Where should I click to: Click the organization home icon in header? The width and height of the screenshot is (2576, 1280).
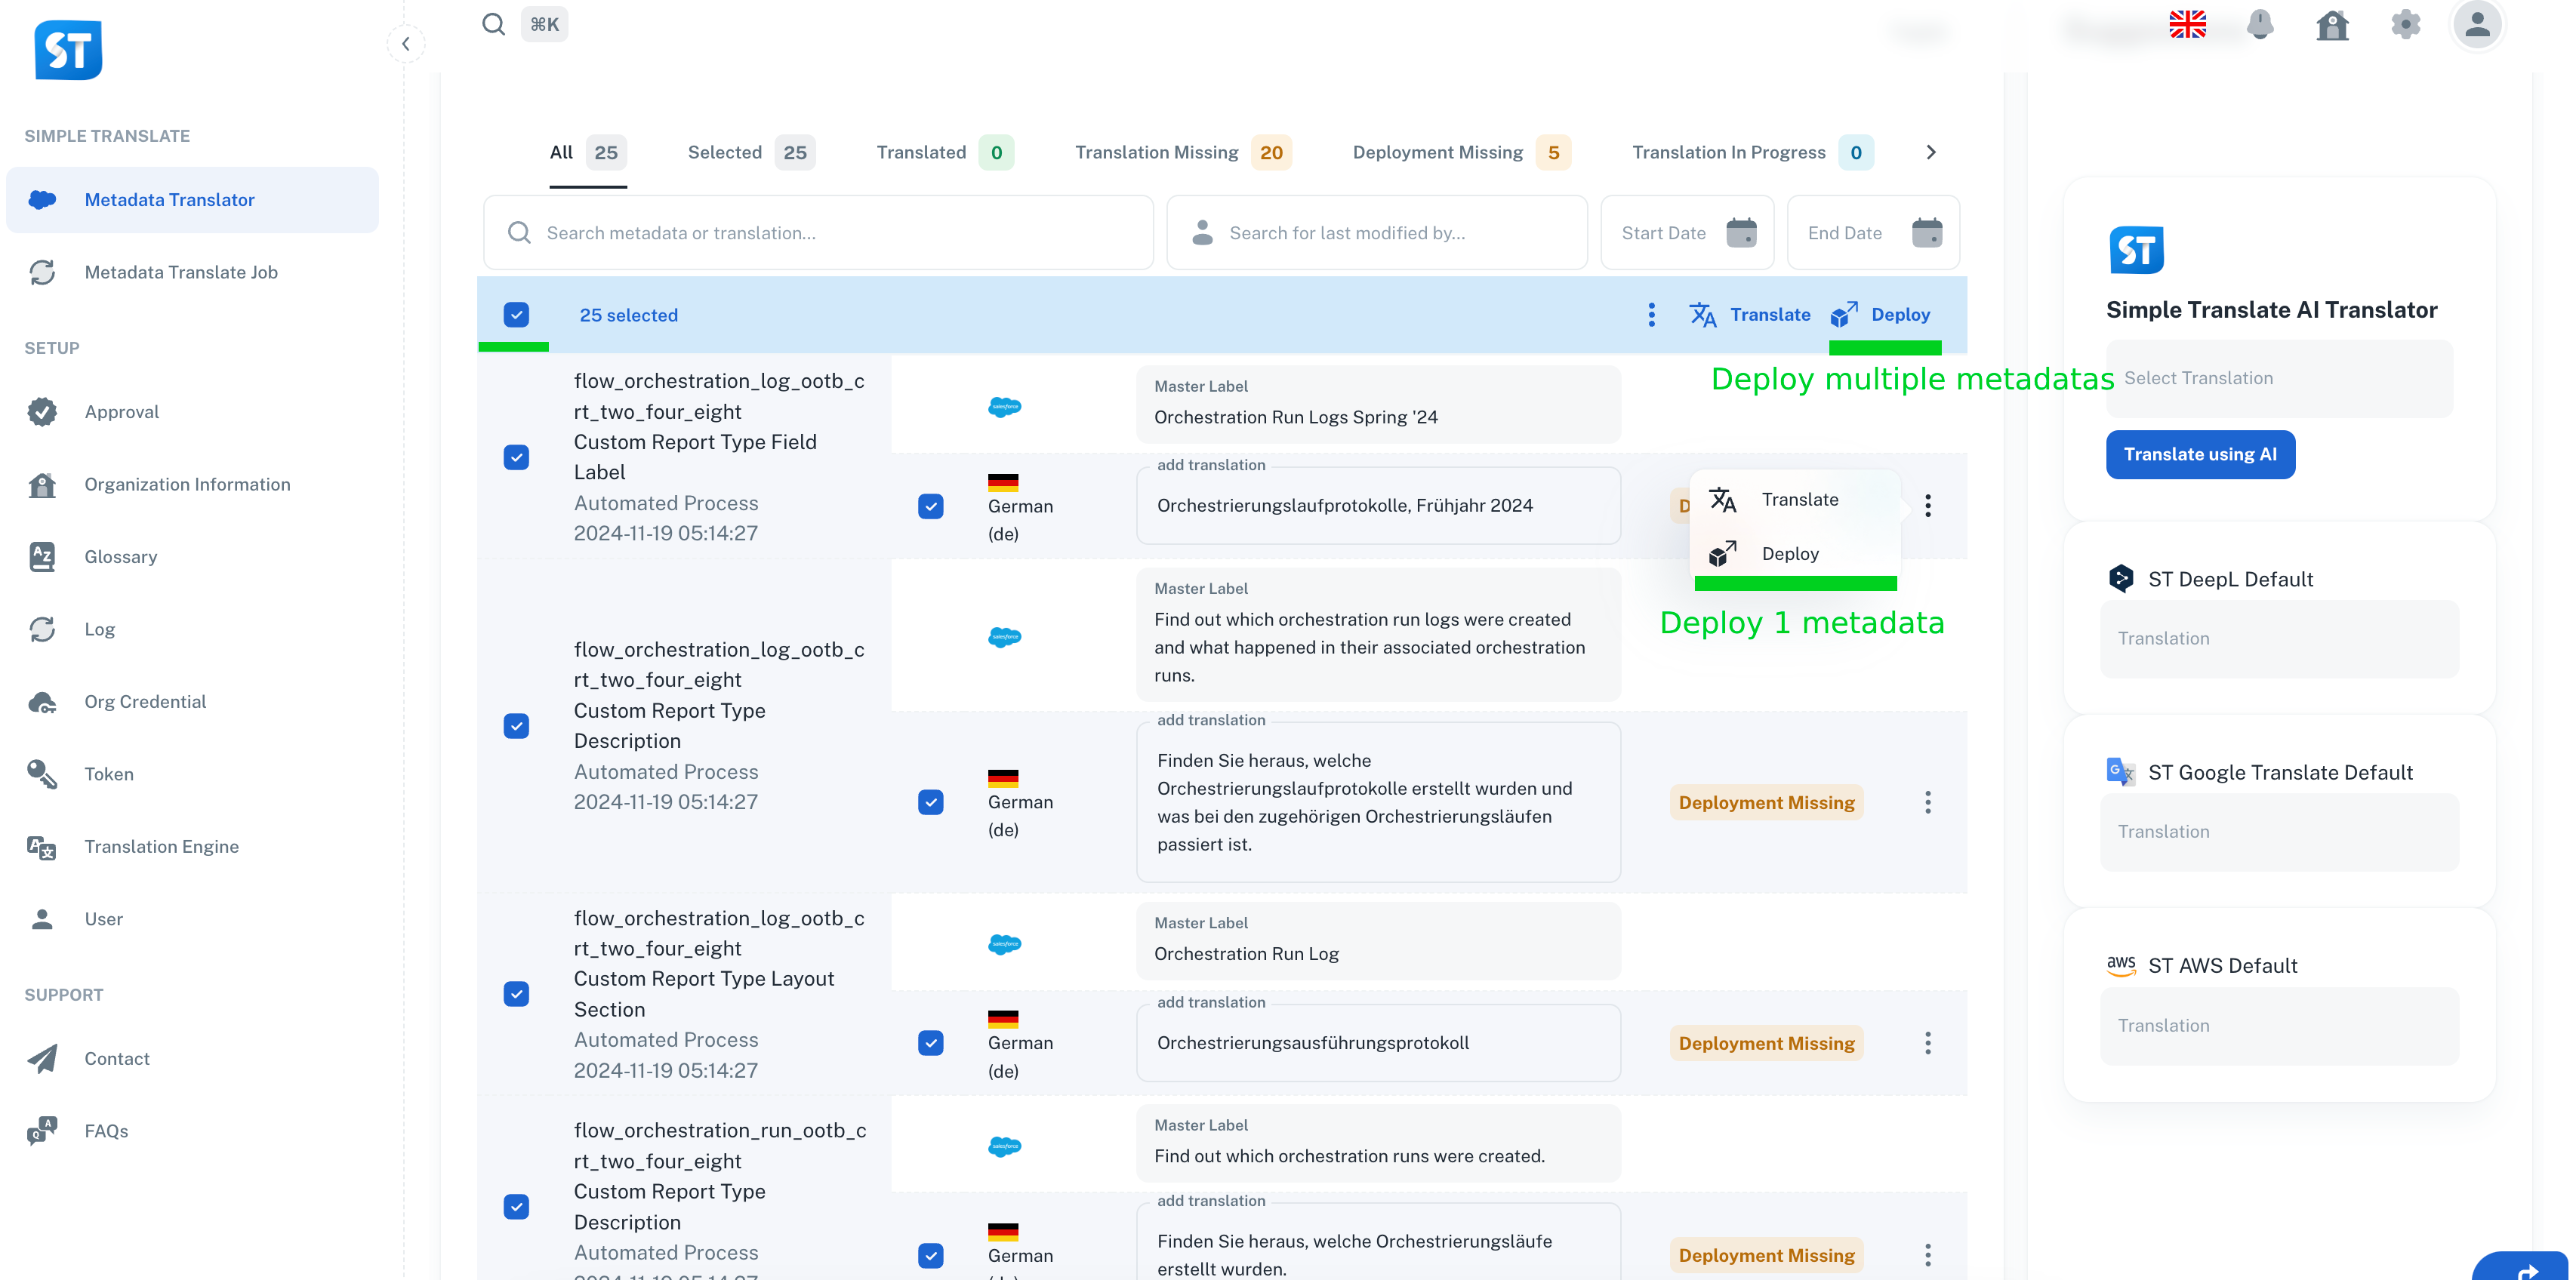tap(2332, 25)
